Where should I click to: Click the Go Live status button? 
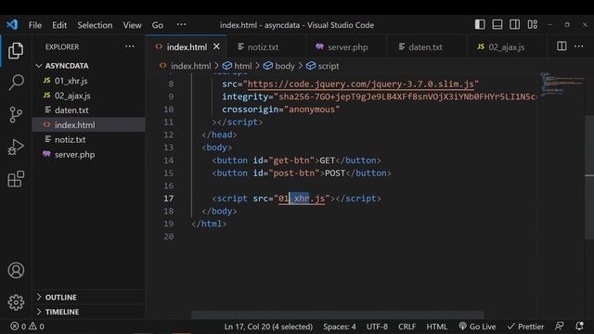coord(477,327)
